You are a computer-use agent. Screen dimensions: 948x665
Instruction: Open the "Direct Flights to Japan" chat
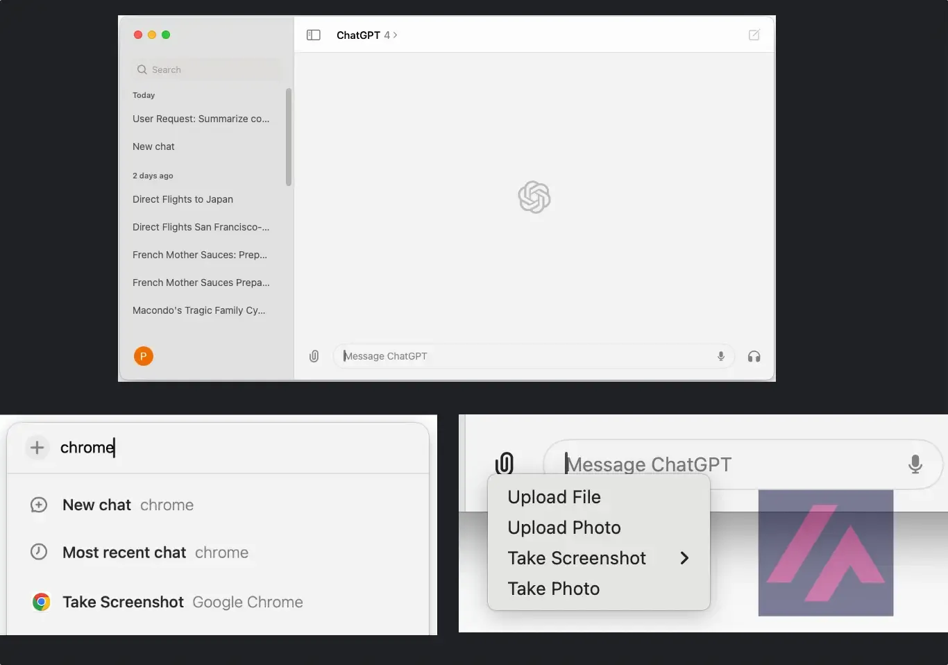[x=183, y=199]
